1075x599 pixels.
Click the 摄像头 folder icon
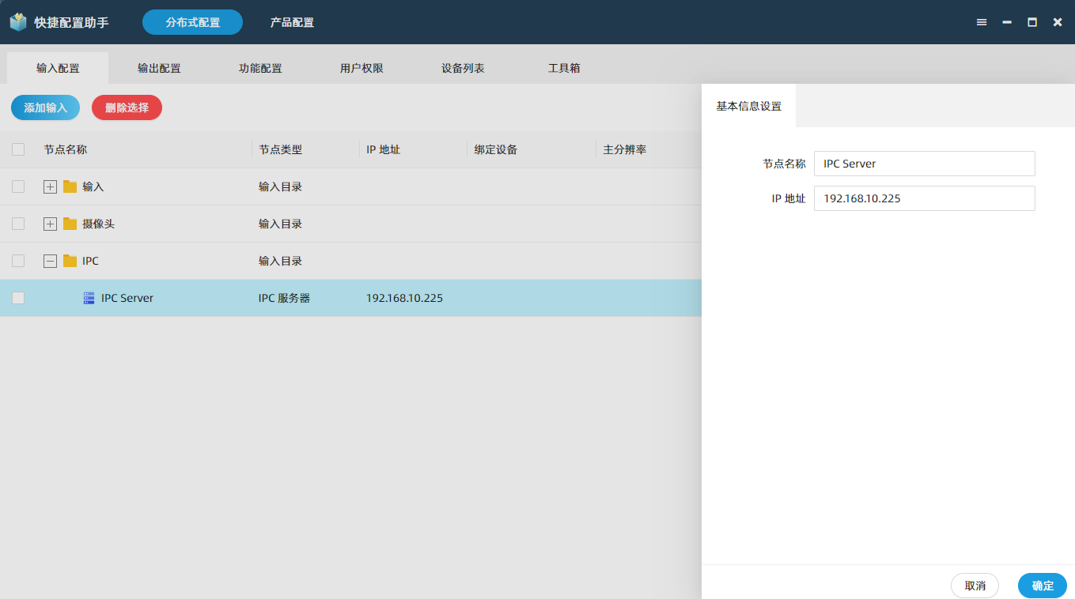pyautogui.click(x=70, y=224)
